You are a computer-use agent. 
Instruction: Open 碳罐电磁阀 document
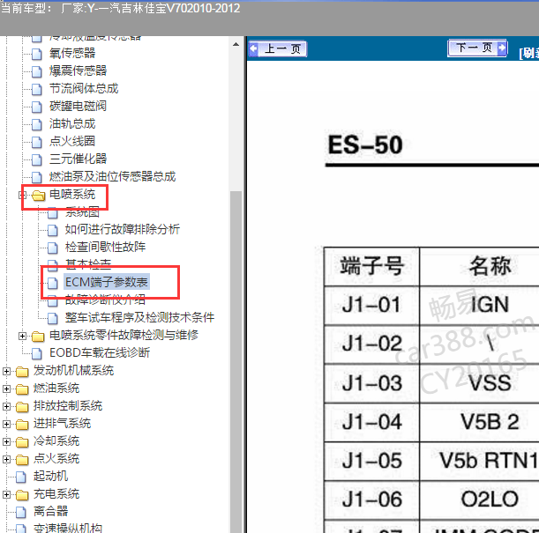(x=78, y=106)
